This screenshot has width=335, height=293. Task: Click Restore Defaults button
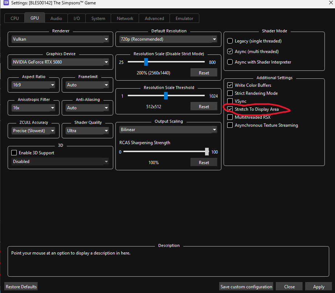pyautogui.click(x=21, y=286)
